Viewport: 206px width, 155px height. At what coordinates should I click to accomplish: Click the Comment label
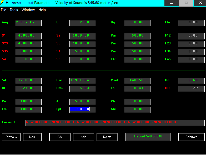tap(8, 122)
